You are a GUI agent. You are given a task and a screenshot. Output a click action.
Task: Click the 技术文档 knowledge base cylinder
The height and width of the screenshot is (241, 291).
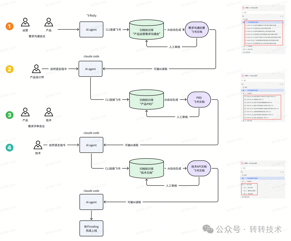coord(147,168)
